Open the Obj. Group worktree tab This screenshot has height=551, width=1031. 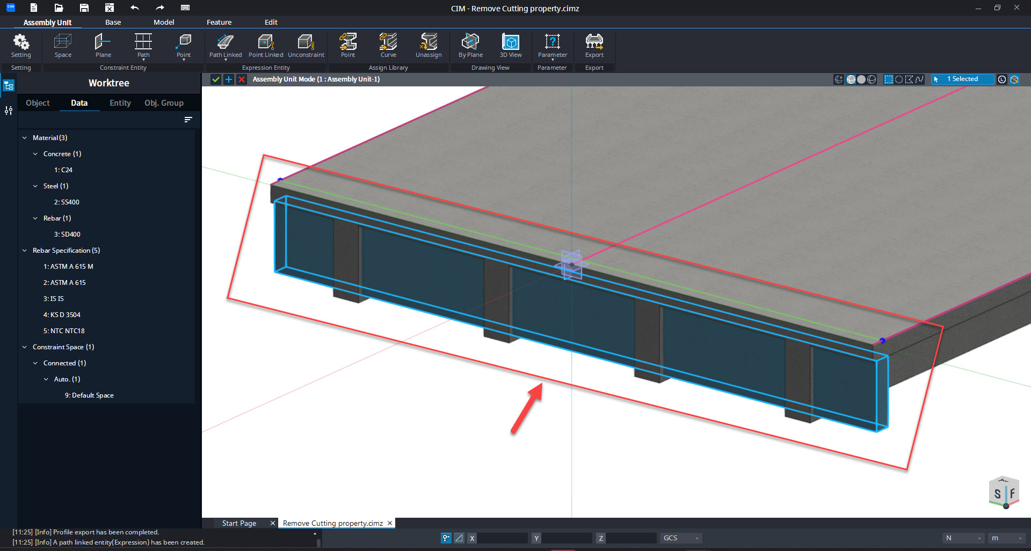click(164, 103)
